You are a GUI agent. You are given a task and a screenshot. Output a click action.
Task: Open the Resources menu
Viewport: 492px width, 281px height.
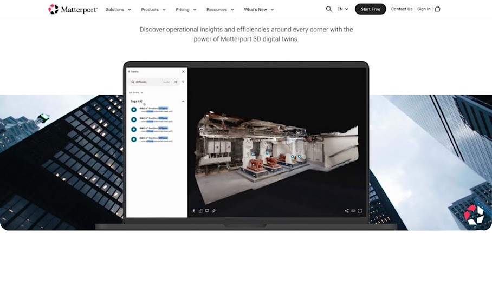click(x=220, y=10)
